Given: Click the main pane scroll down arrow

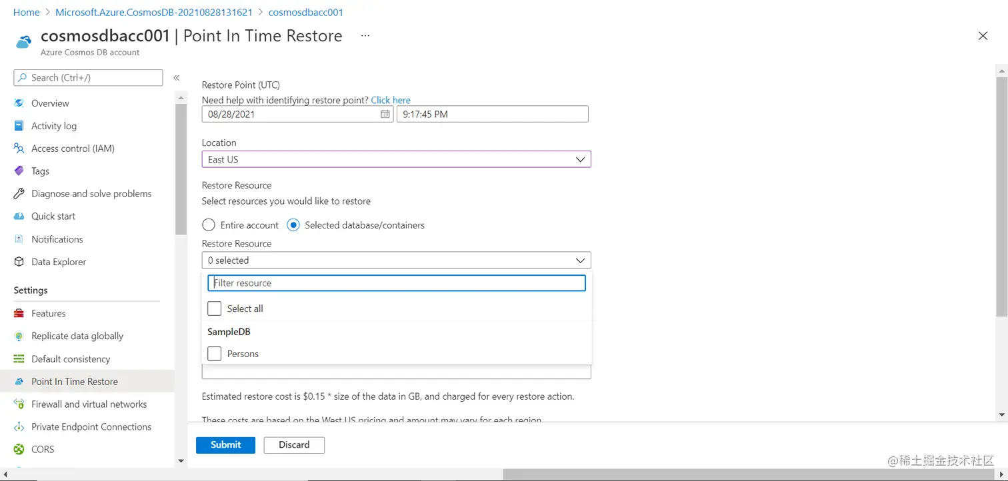Looking at the screenshot, I should (x=1001, y=415).
